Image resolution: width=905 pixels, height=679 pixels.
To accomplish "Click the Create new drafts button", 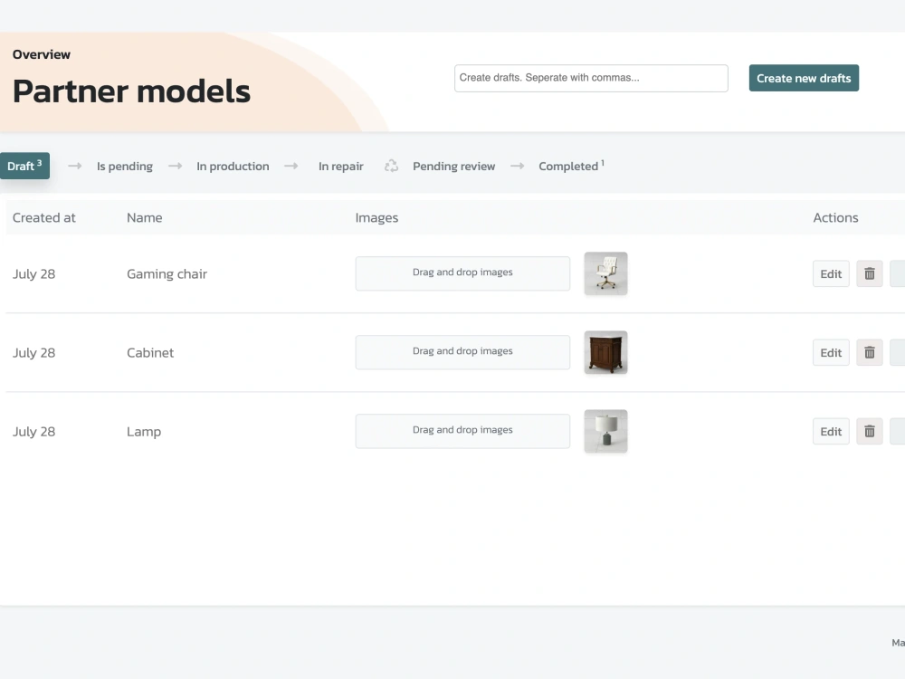I will coord(804,78).
